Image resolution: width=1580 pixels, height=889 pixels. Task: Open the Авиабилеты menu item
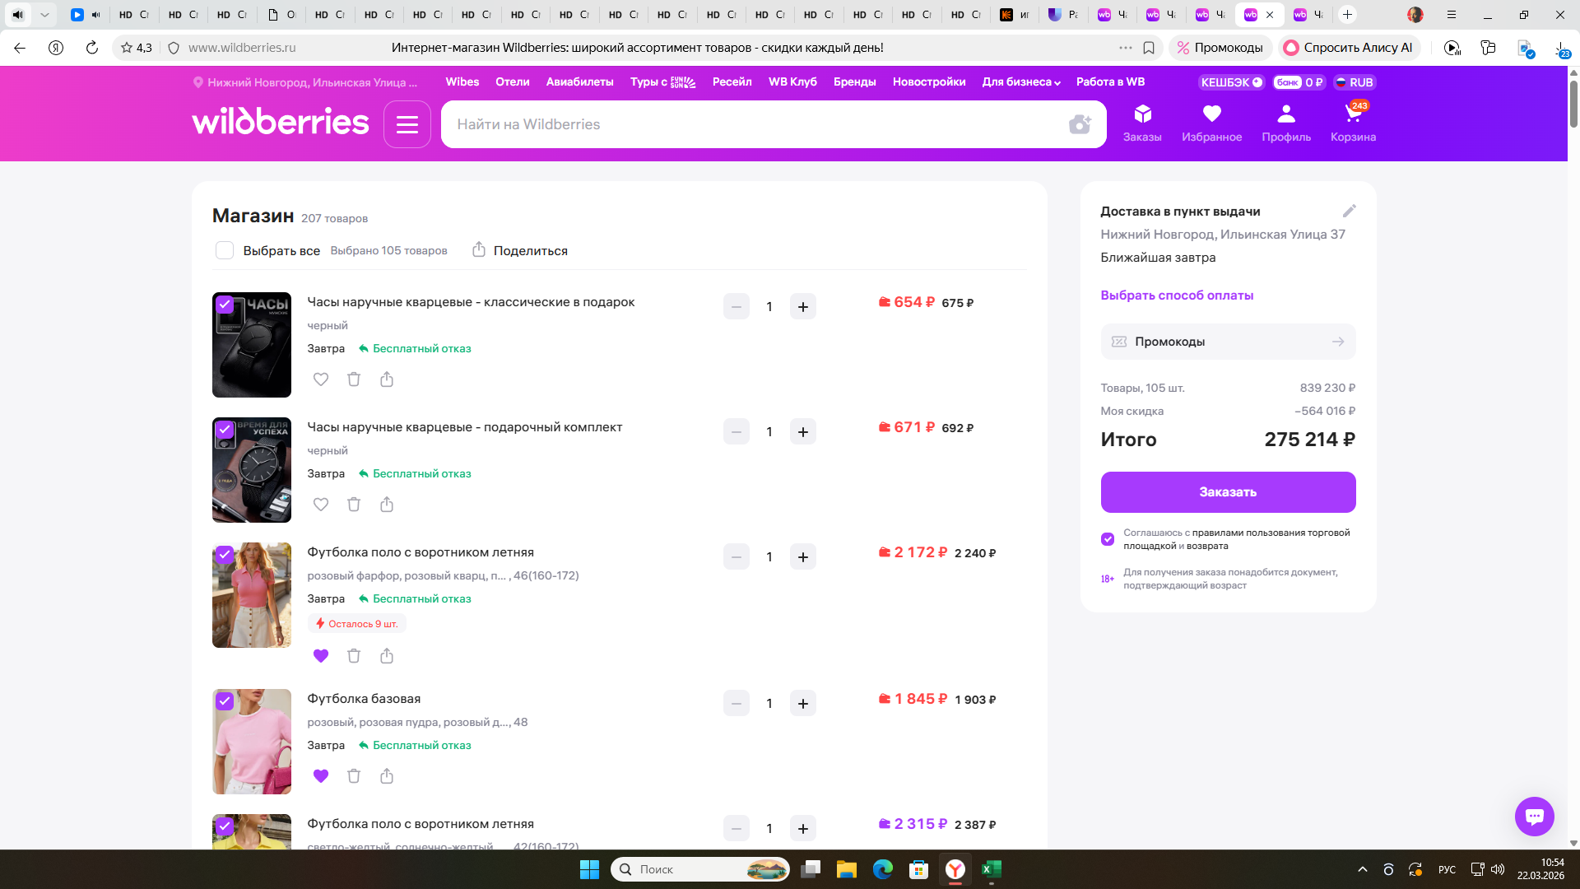tap(579, 82)
